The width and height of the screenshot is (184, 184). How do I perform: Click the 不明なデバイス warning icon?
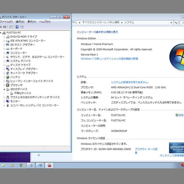tap(11, 93)
